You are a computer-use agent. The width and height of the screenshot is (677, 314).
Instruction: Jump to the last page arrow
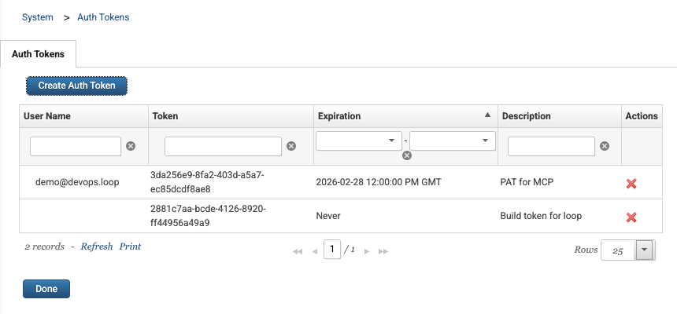(x=383, y=251)
